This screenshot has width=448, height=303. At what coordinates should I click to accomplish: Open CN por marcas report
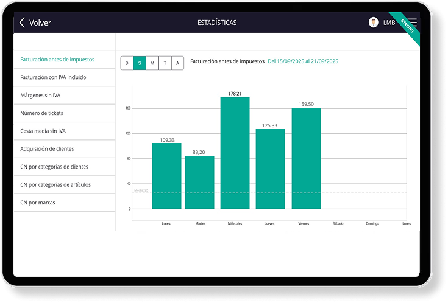coord(38,202)
